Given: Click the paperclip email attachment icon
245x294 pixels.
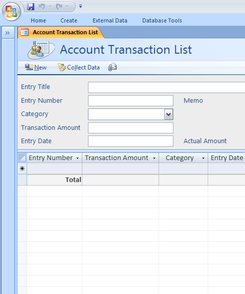Looking at the screenshot, I should tap(113, 67).
